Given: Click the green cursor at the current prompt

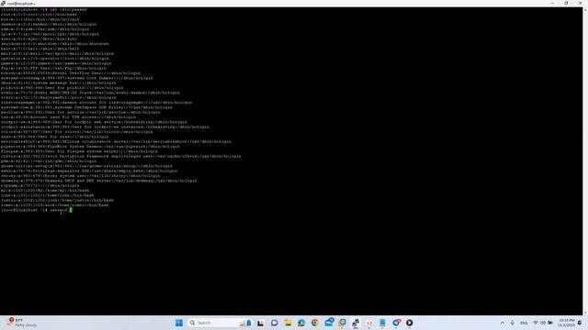Looking at the screenshot, I should pyautogui.click(x=71, y=210).
